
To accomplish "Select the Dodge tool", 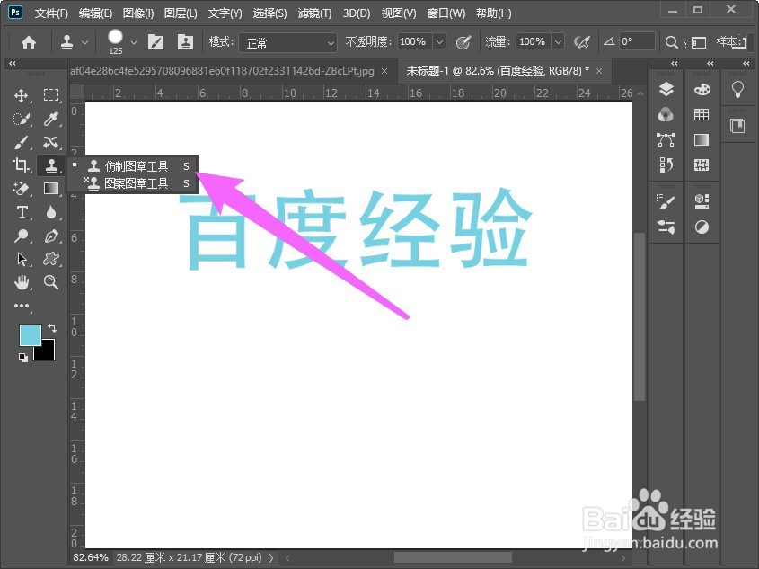I will click(x=21, y=236).
